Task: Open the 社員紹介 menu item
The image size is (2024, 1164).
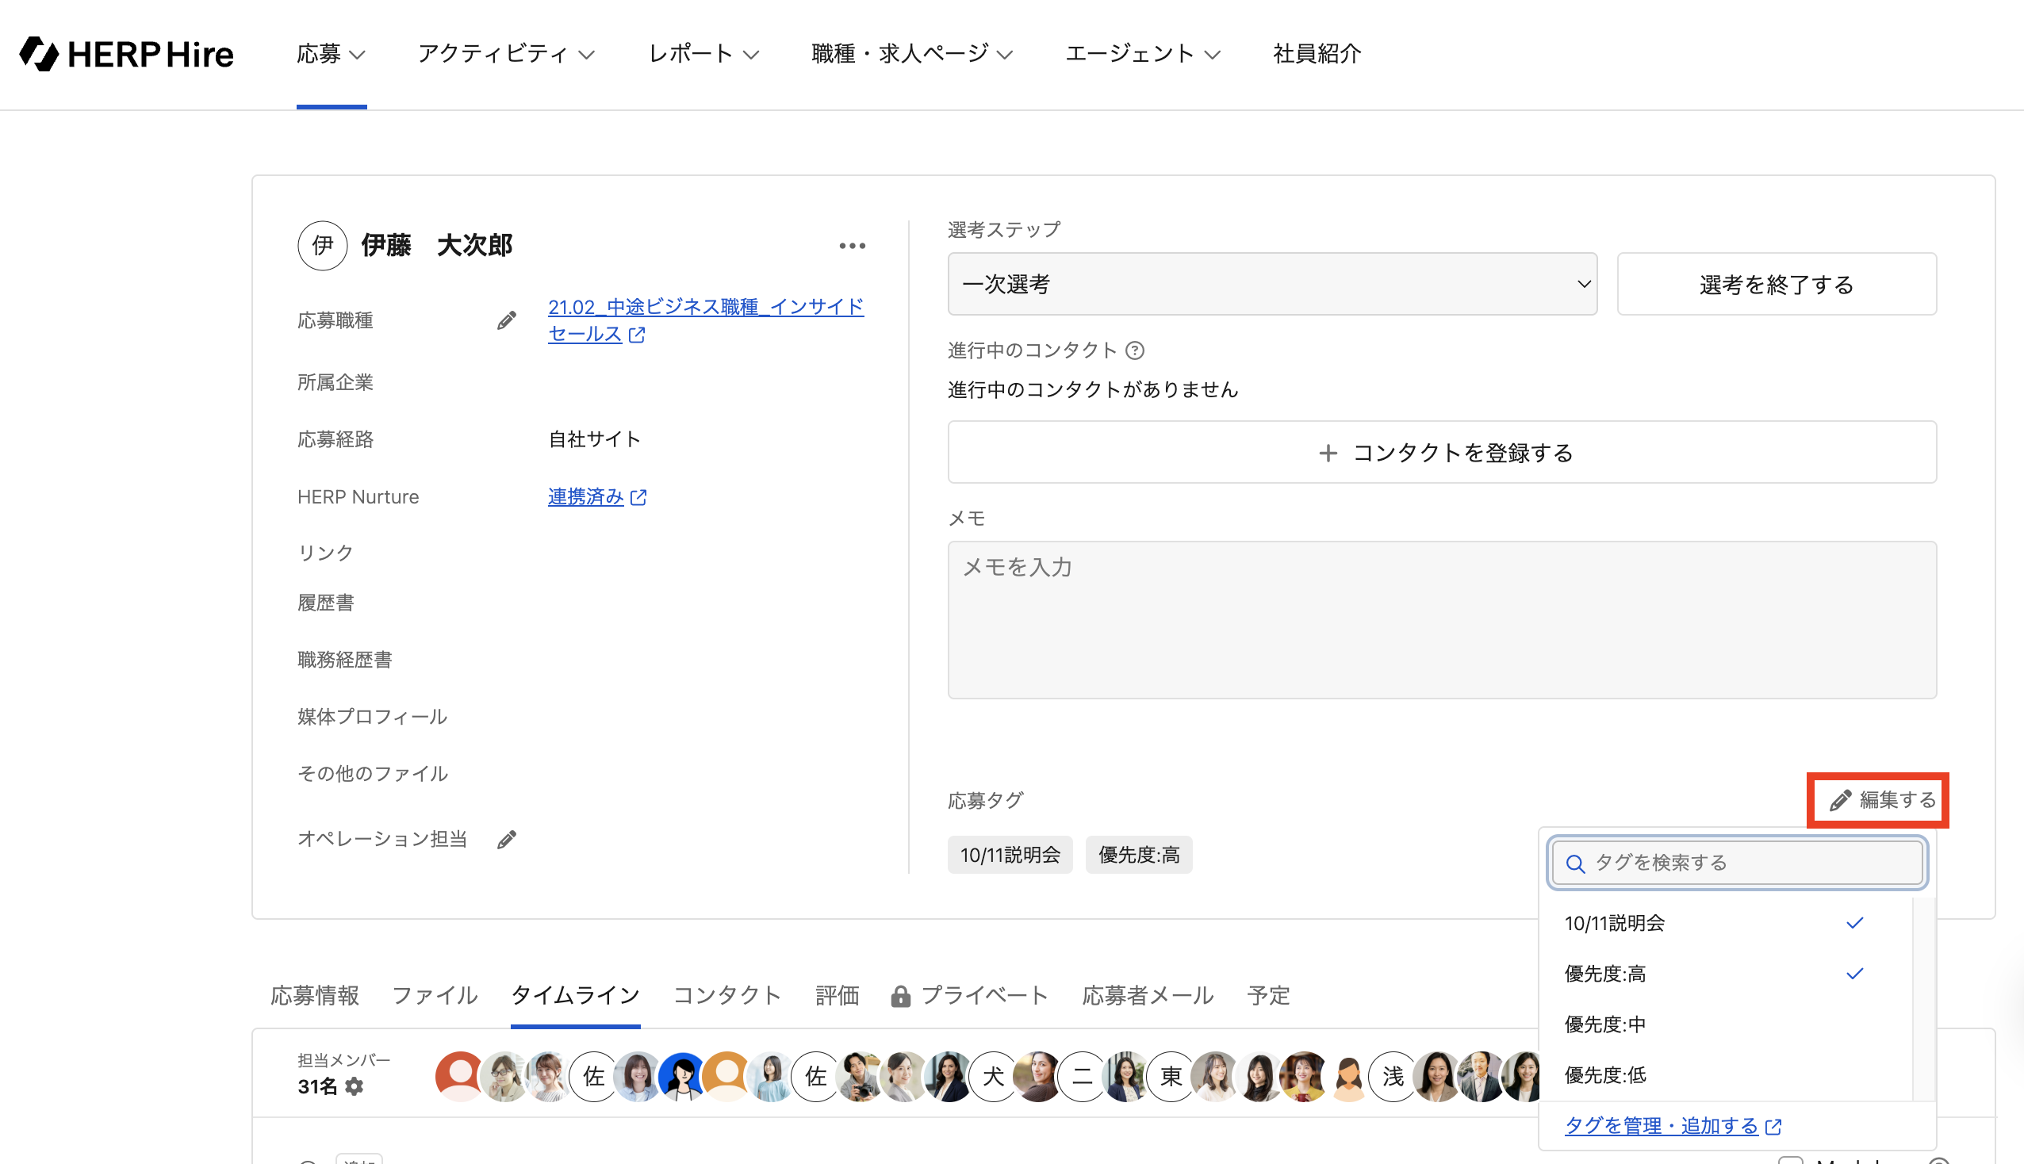Action: 1317,54
